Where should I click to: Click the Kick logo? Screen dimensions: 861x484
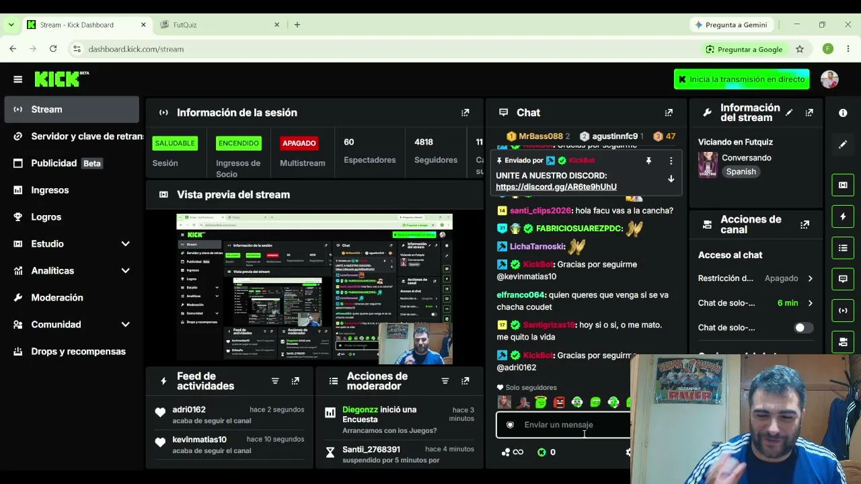57,79
